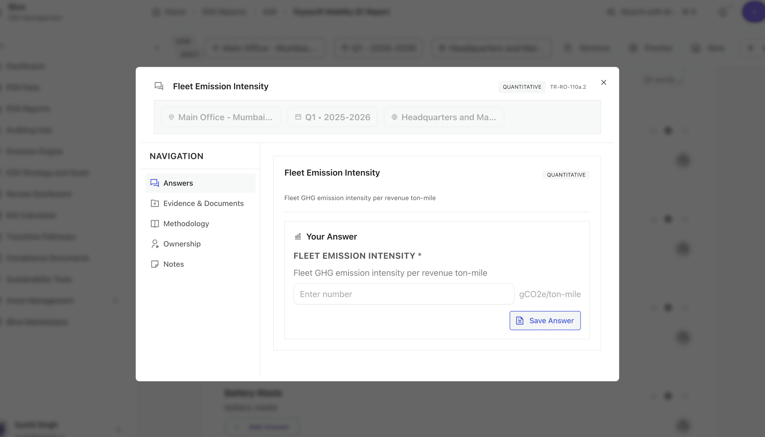Close the Fleet Emission Intensity dialog

tap(603, 82)
